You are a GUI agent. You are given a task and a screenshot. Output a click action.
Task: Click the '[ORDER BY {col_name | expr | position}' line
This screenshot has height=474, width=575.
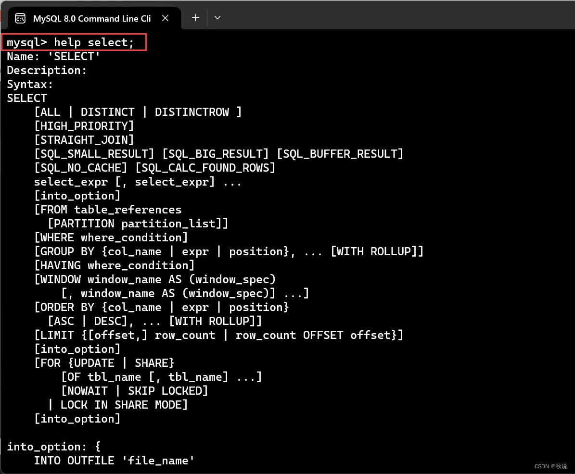[161, 307]
